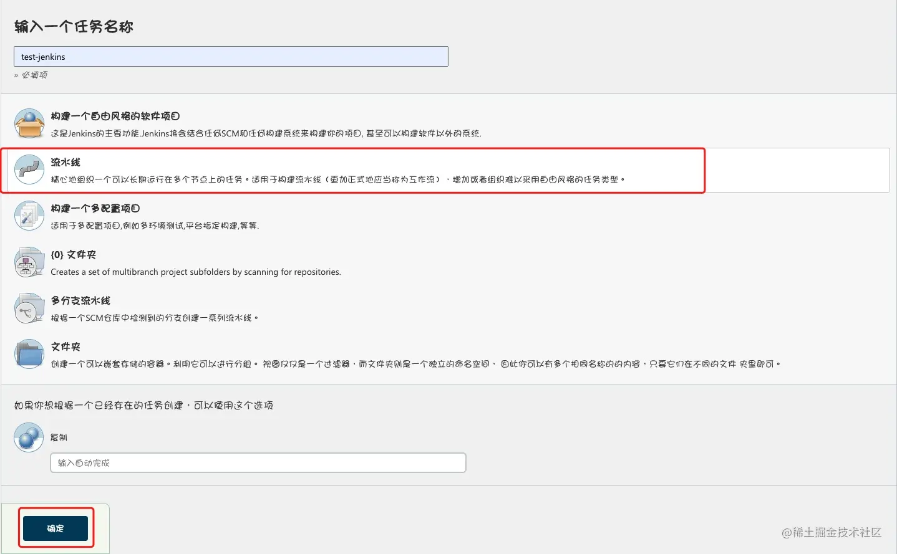Pick the {0} 文件夹 title
The width and height of the screenshot is (897, 554).
tap(74, 254)
